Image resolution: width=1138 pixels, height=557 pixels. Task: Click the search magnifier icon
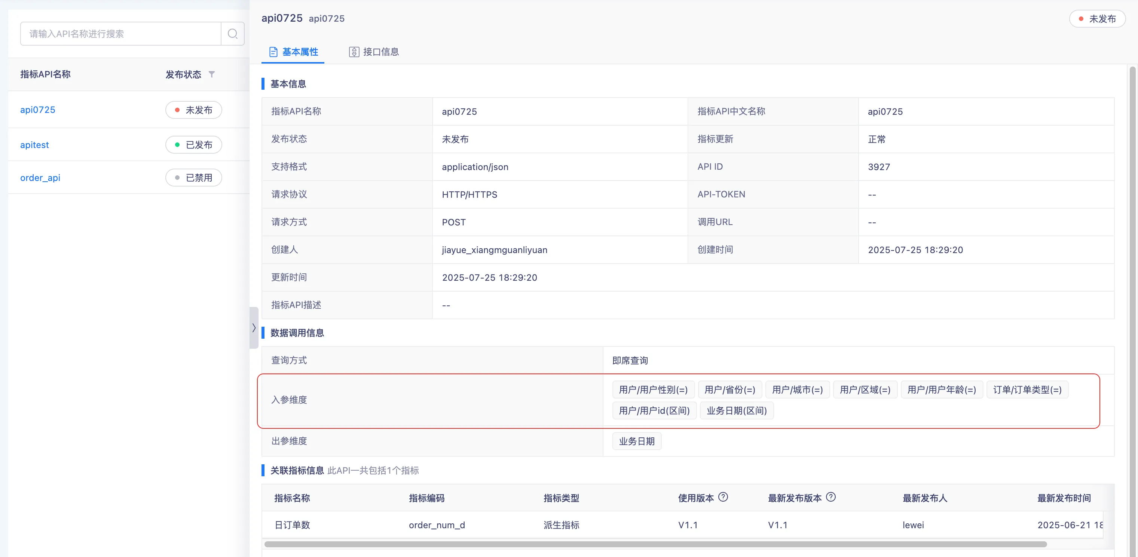tap(232, 34)
